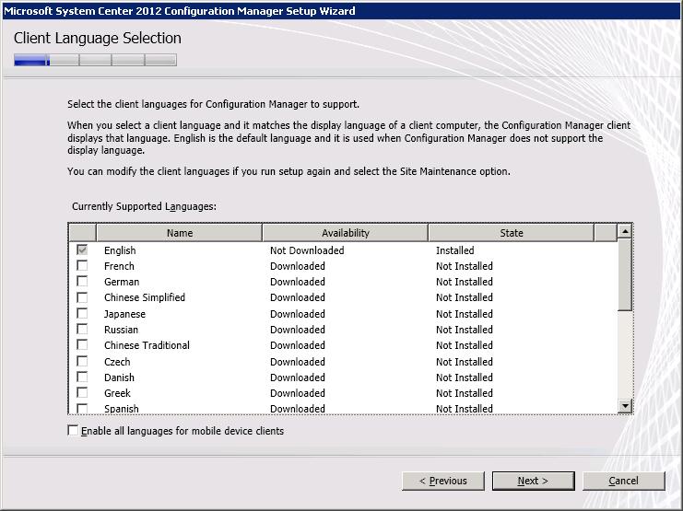
Task: Sort list by State column header
Action: (511, 233)
